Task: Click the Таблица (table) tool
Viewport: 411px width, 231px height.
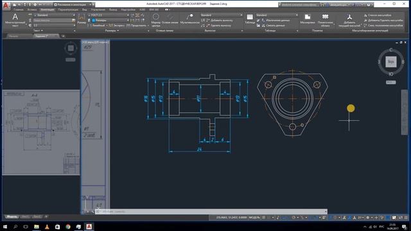Action: tap(250, 19)
